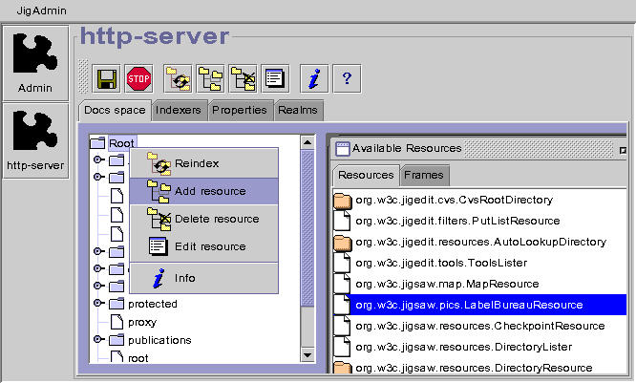This screenshot has height=383, width=636.
Task: Switch to the Indexers tab
Action: 179,110
